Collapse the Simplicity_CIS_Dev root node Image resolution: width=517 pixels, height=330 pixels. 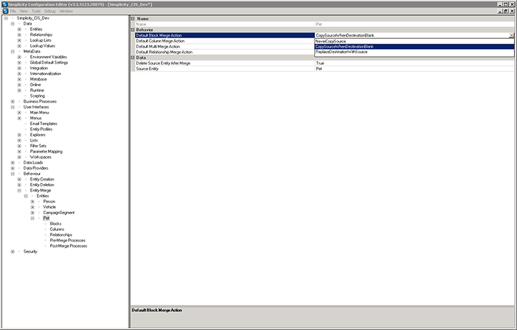(x=6, y=18)
